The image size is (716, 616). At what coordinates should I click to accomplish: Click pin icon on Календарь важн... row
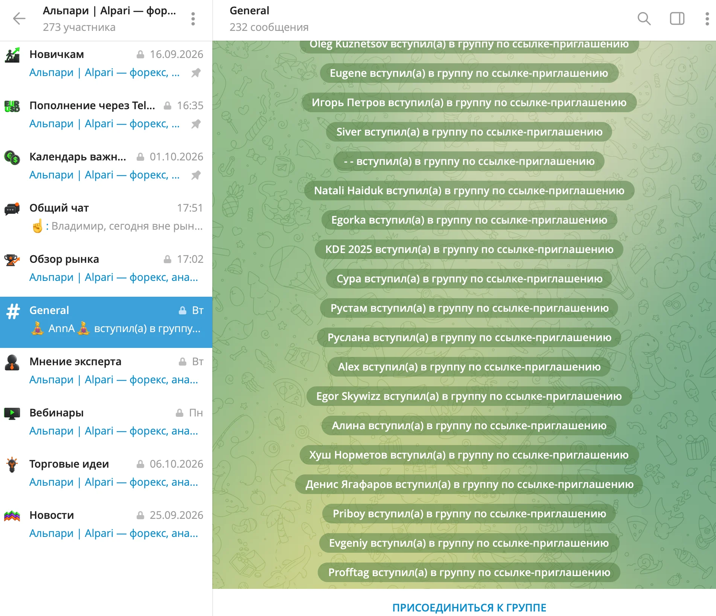click(196, 175)
